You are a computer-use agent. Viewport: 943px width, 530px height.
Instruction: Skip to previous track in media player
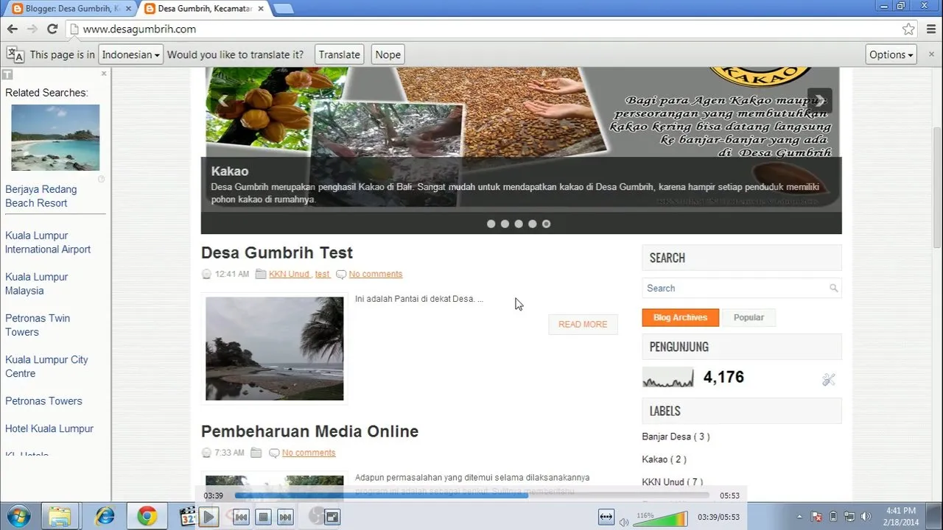[241, 517]
